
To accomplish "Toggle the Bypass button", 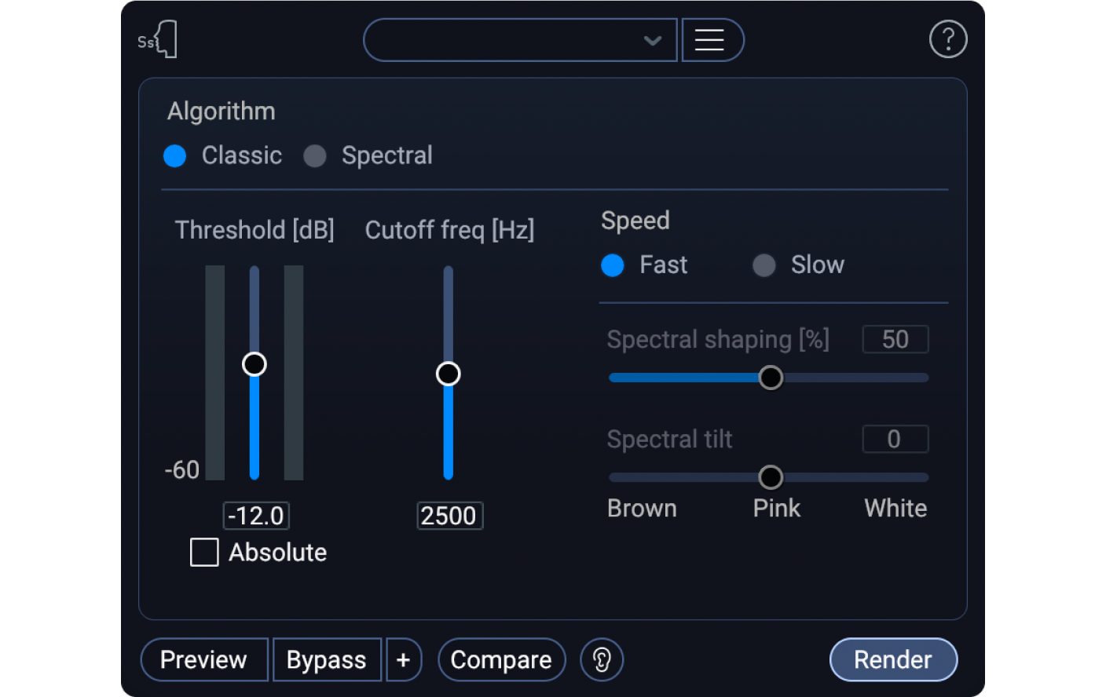I will [x=326, y=659].
